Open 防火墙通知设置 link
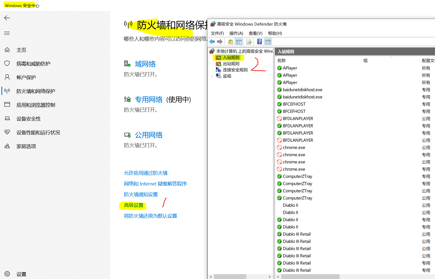 coord(141,194)
